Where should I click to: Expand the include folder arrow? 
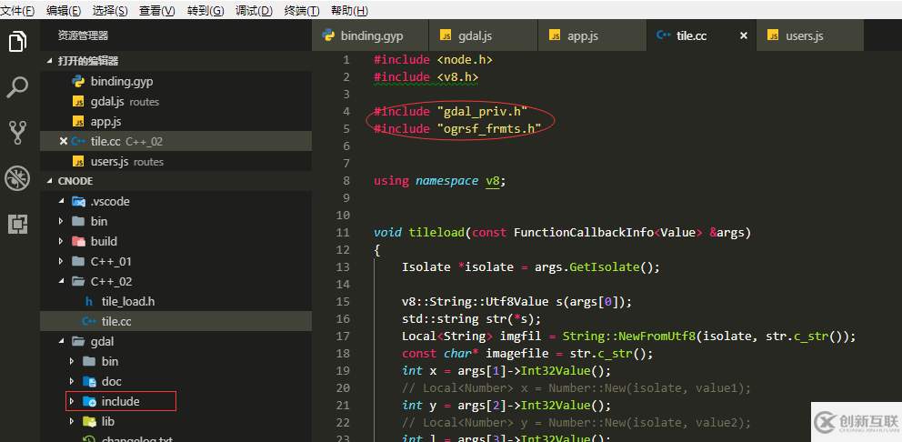(x=72, y=402)
